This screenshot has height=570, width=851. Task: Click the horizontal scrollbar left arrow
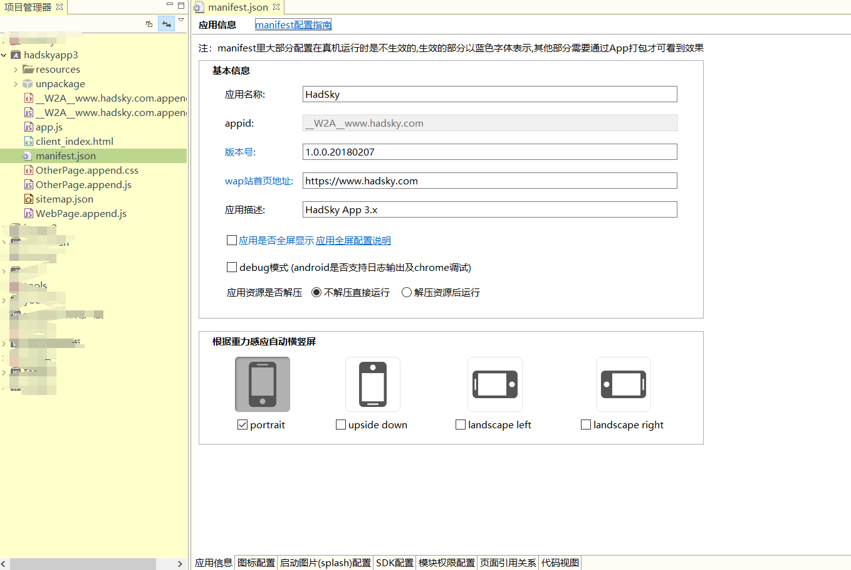point(4,564)
